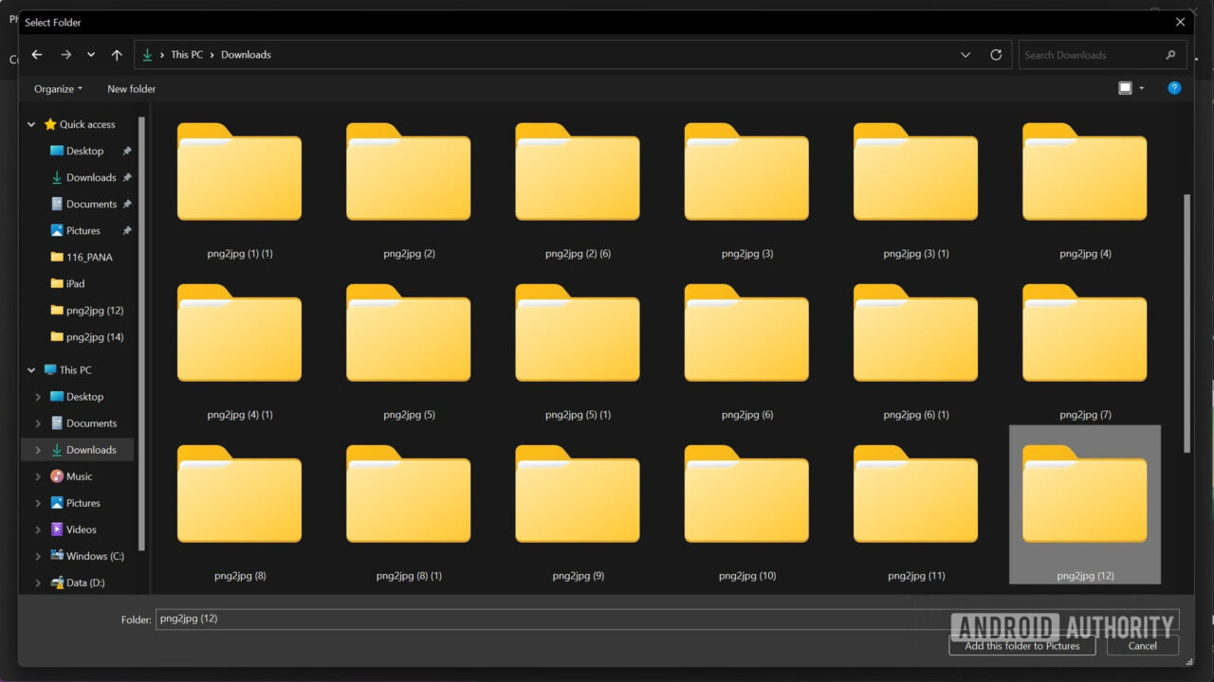Click the New folder menu item

tap(131, 88)
